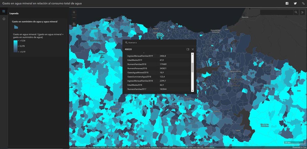The width and height of the screenshot is (307, 149).
Task: Click the legend color ramp gradient
Action: tap(16, 46)
